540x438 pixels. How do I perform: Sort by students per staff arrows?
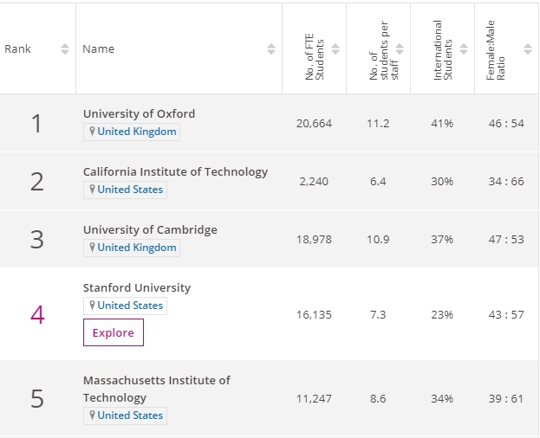point(400,49)
